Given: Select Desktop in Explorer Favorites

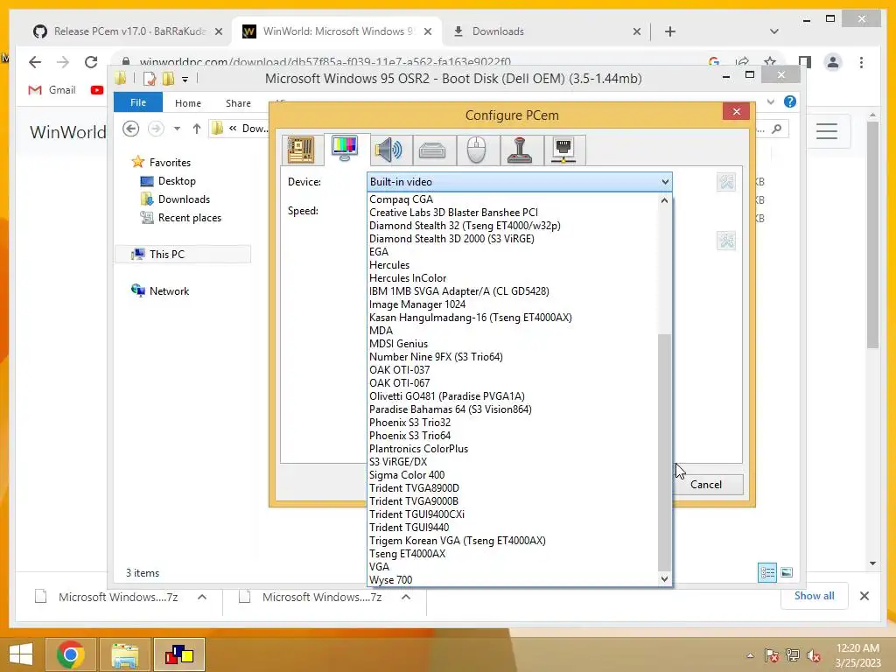Looking at the screenshot, I should coord(177,181).
